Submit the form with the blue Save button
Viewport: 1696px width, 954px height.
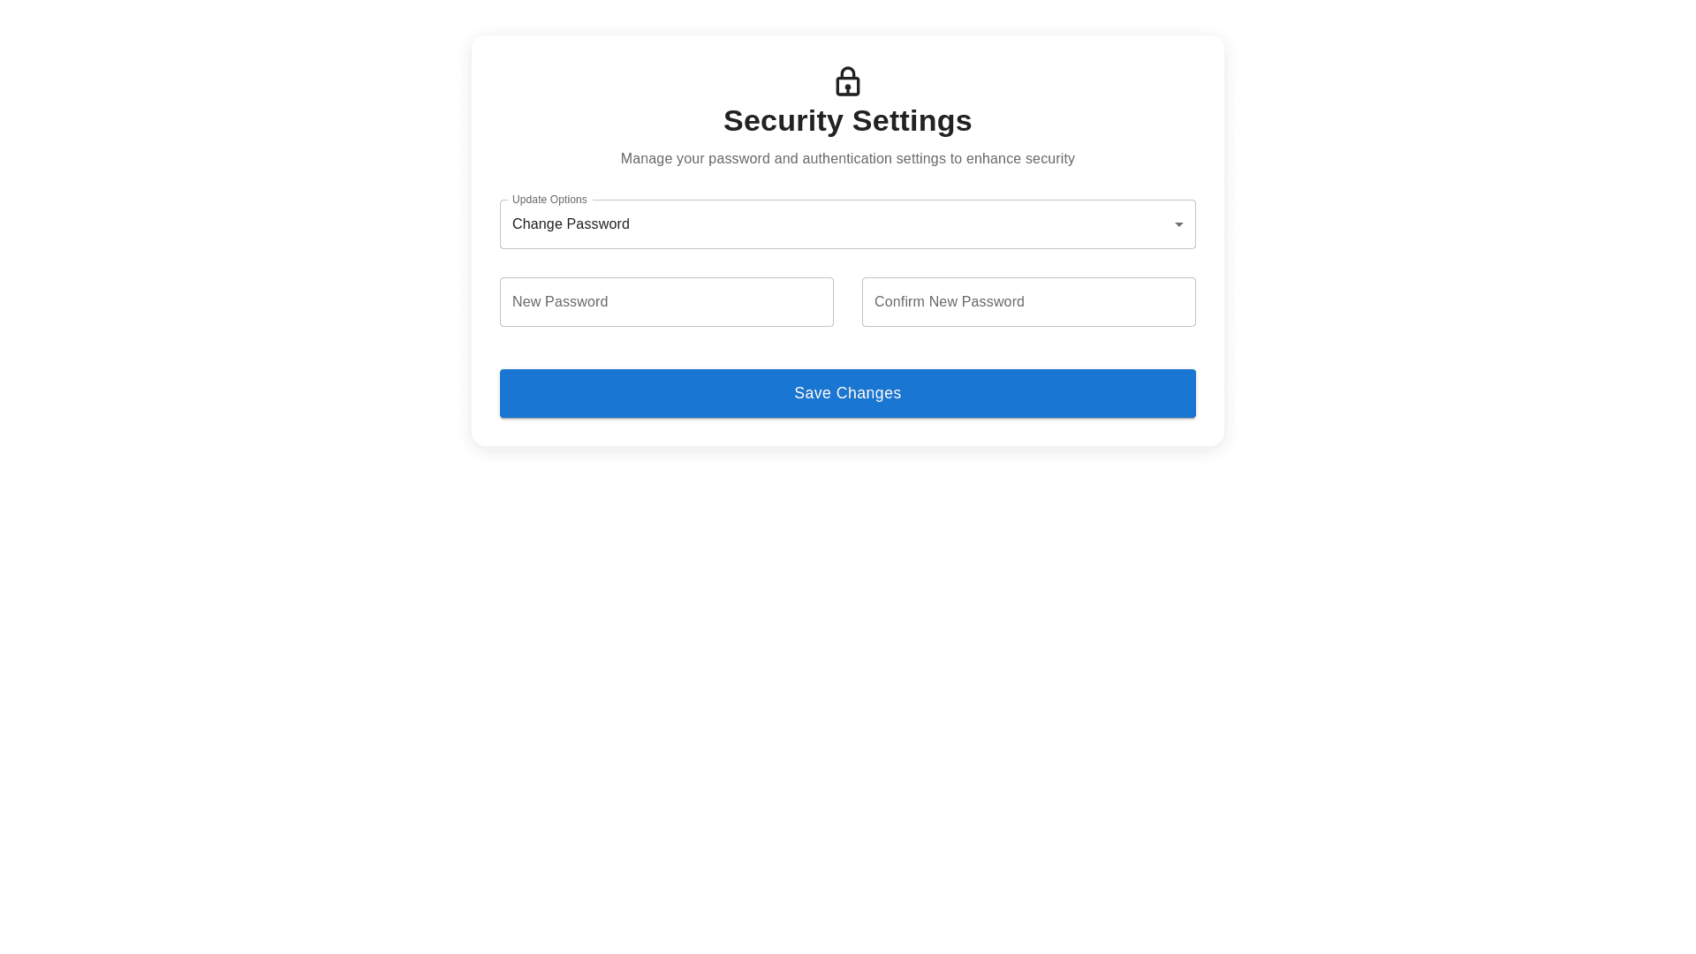[x=847, y=393]
